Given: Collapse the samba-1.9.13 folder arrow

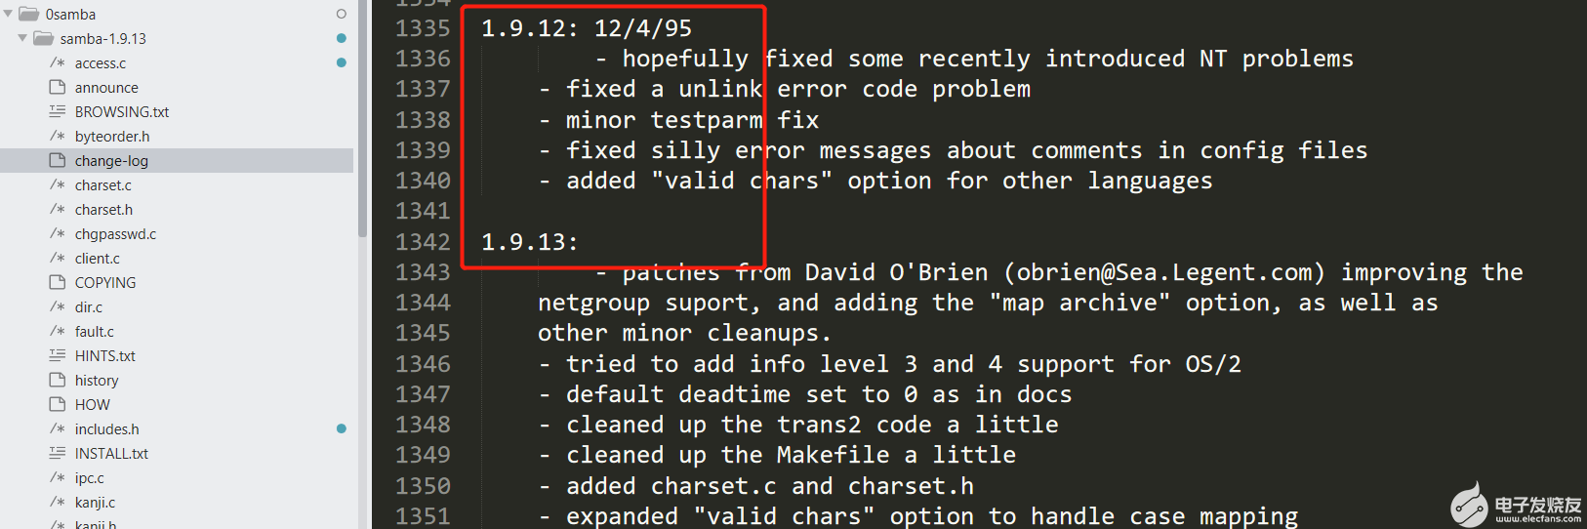Looking at the screenshot, I should point(22,38).
